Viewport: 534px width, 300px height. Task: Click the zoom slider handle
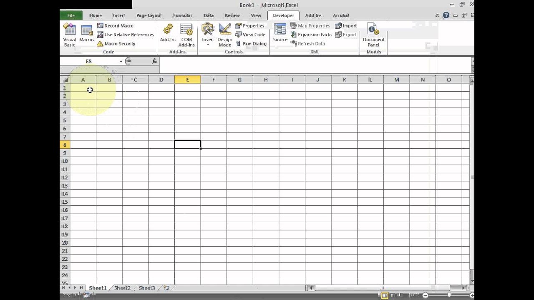coord(449,295)
